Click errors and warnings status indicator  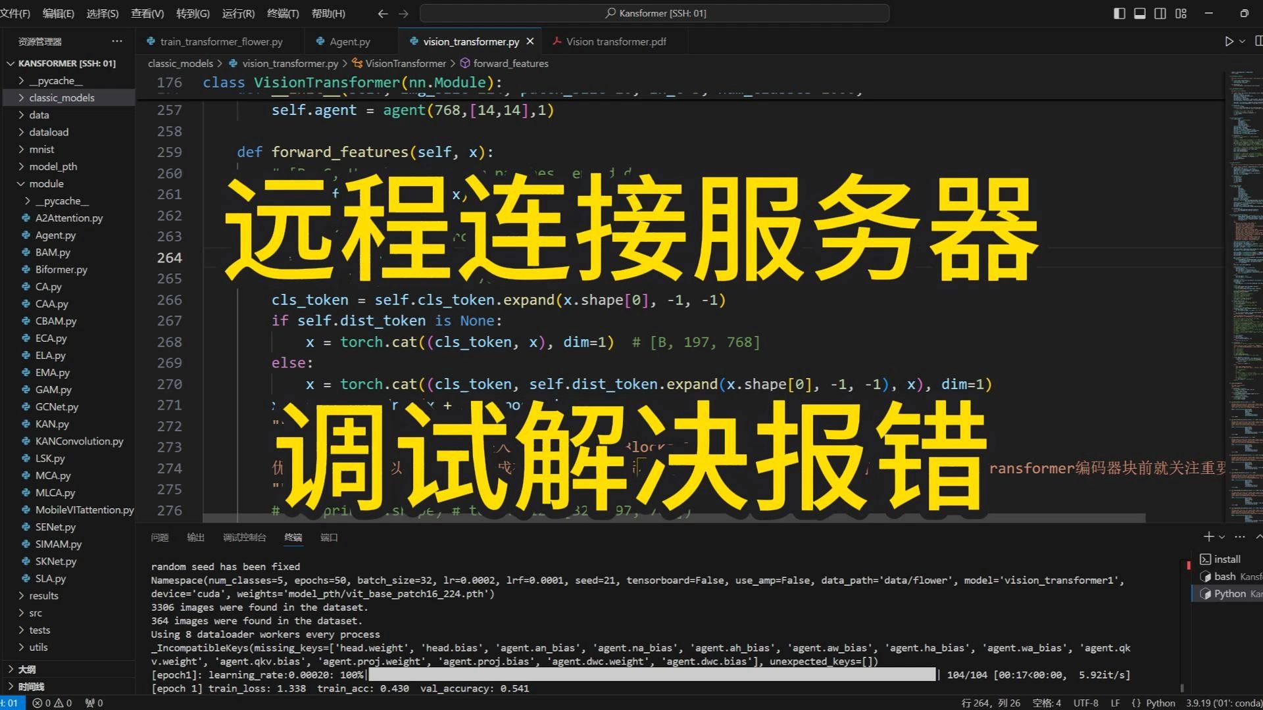pyautogui.click(x=53, y=703)
